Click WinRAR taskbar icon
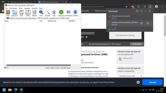Screen dimensions: 166x93 click(x=21, y=90)
